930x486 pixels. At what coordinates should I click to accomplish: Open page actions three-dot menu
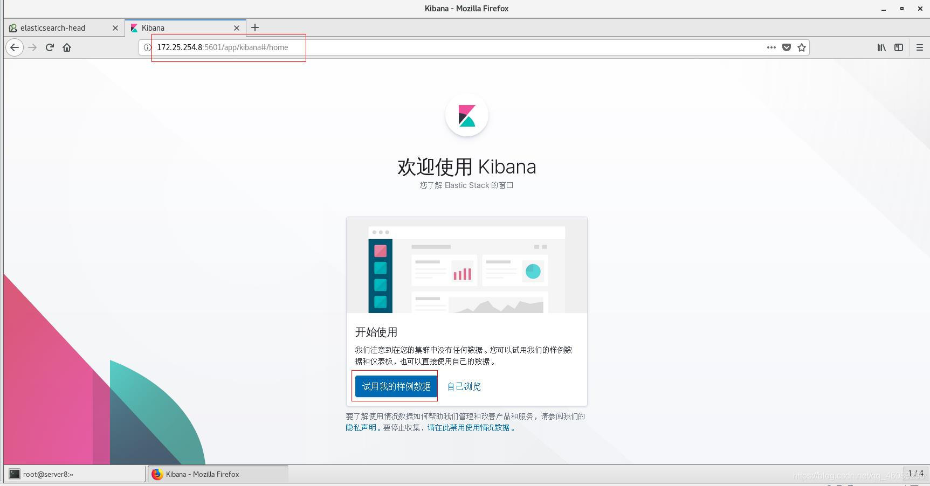(771, 47)
